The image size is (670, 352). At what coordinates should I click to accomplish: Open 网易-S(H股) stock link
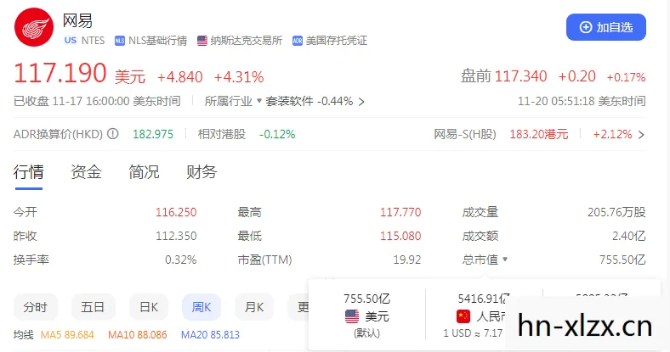point(465,135)
